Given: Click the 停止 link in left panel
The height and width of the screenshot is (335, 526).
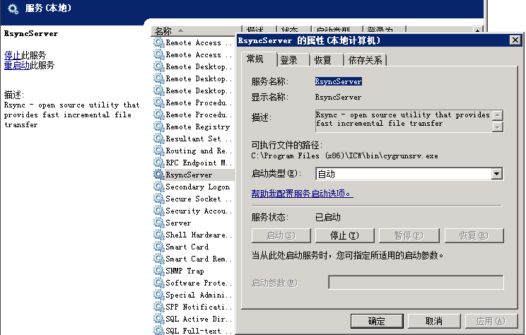Looking at the screenshot, I should 13,55.
